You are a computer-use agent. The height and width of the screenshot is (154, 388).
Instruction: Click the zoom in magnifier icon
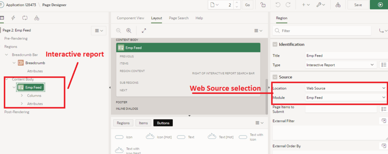coord(129,31)
